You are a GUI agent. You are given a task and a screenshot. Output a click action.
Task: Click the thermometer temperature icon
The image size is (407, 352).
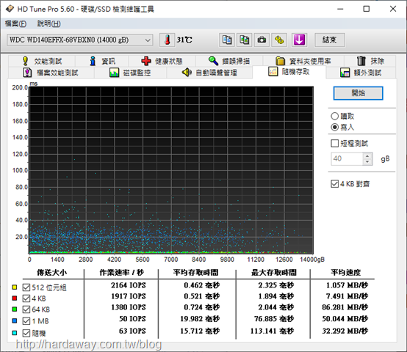(x=168, y=40)
